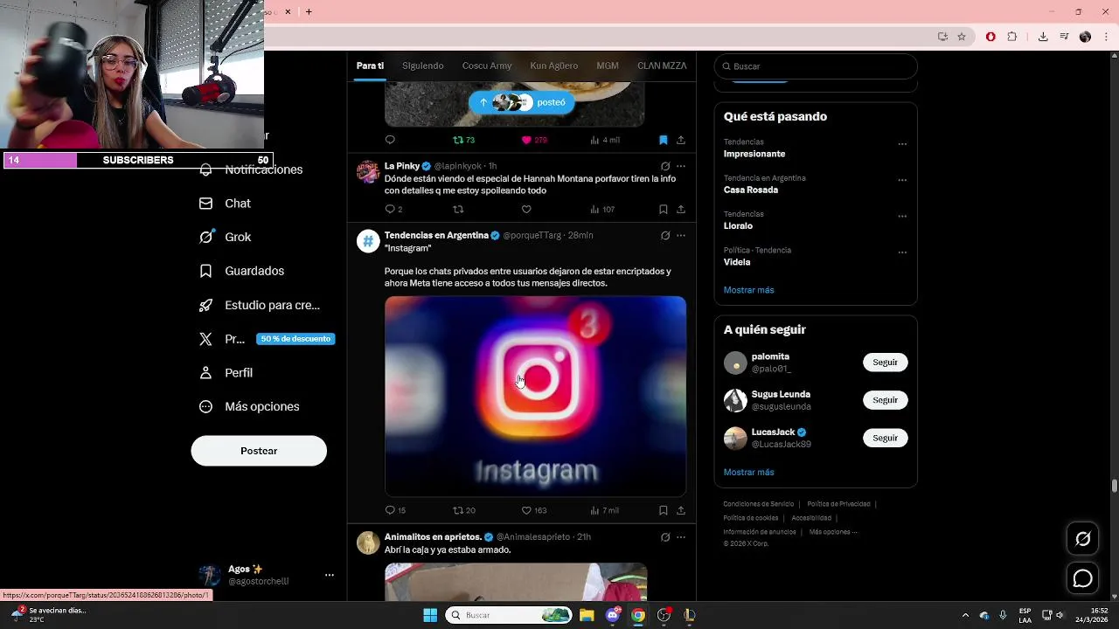Open floating chat messages button
The image size is (1119, 629).
[1082, 578]
